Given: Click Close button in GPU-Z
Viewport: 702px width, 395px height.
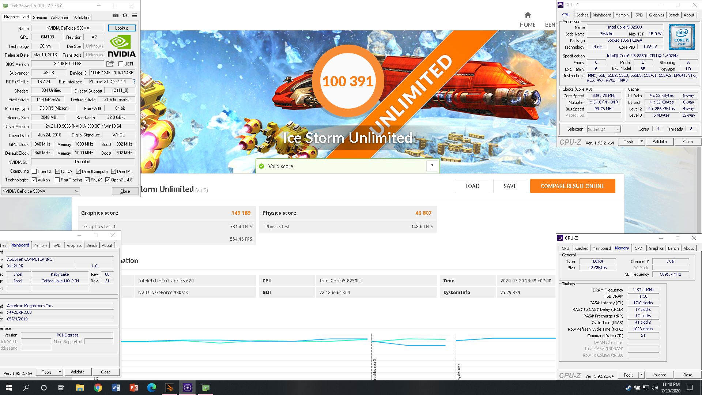Looking at the screenshot, I should [x=125, y=191].
